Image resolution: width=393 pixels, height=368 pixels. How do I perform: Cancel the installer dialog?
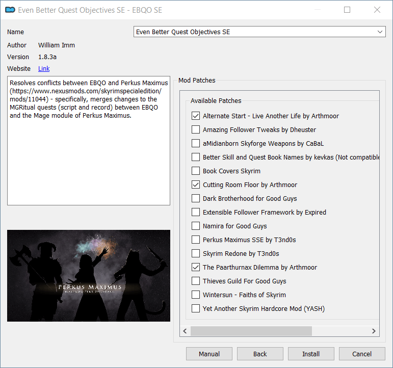point(362,354)
